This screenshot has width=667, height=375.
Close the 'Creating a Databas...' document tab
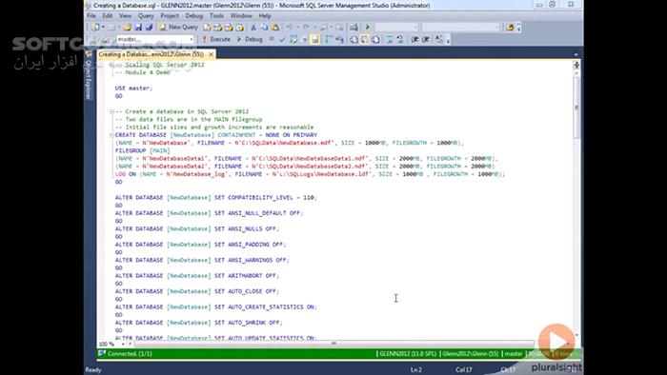[x=211, y=54]
